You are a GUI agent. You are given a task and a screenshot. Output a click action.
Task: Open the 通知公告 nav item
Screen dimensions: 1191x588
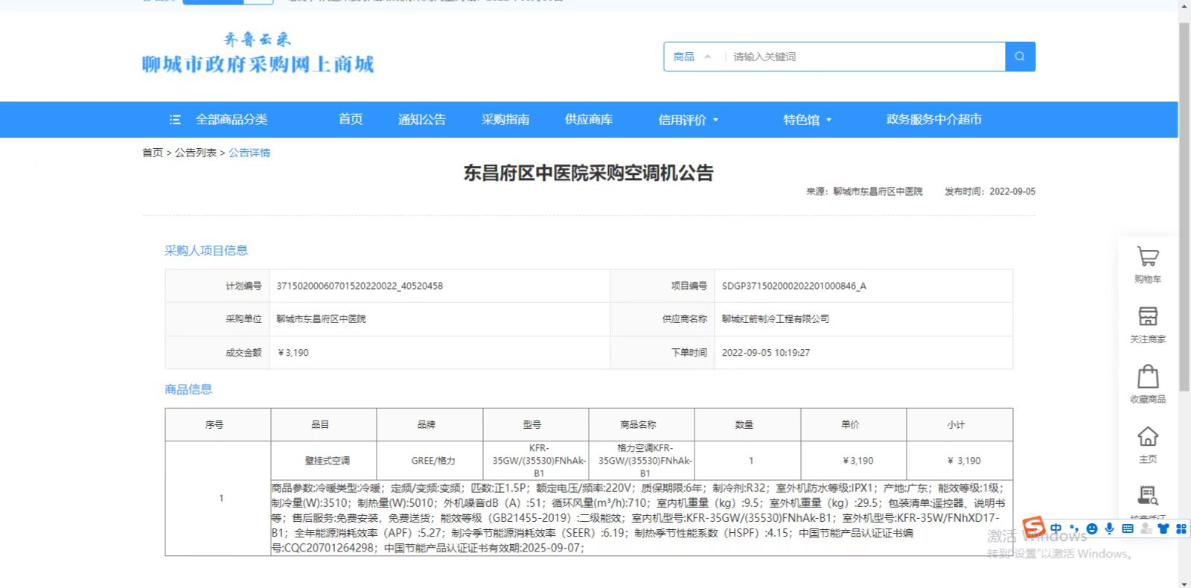tap(421, 119)
